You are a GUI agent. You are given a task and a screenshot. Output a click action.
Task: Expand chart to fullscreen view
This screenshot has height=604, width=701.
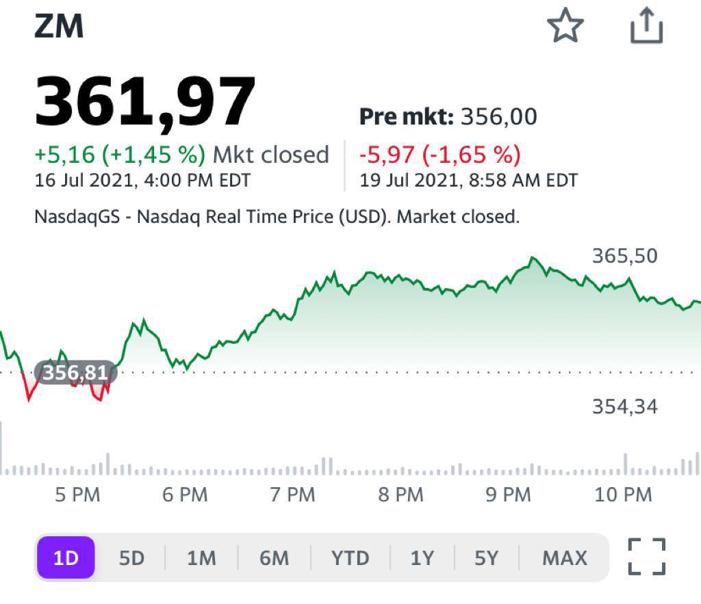646,557
